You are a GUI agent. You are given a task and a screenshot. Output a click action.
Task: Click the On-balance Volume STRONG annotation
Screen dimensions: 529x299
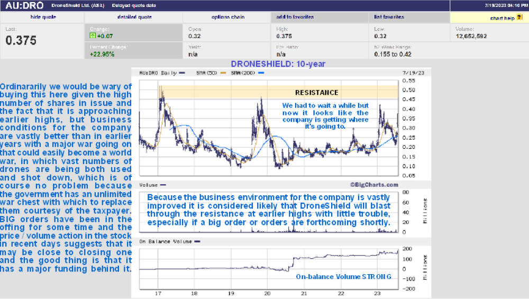(x=343, y=277)
